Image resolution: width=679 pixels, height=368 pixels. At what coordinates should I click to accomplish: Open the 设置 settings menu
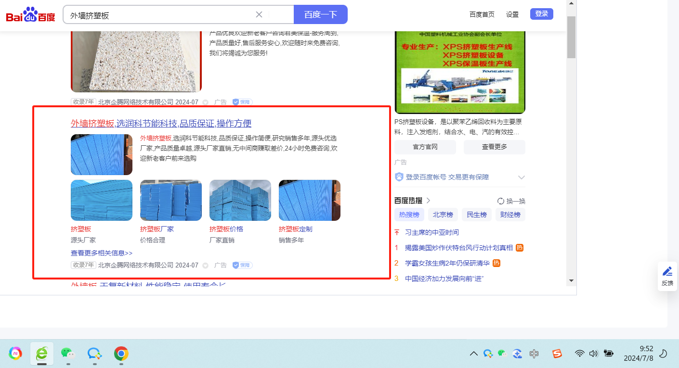512,14
